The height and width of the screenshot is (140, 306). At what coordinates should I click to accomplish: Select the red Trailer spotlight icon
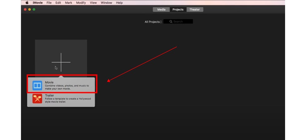(x=37, y=99)
